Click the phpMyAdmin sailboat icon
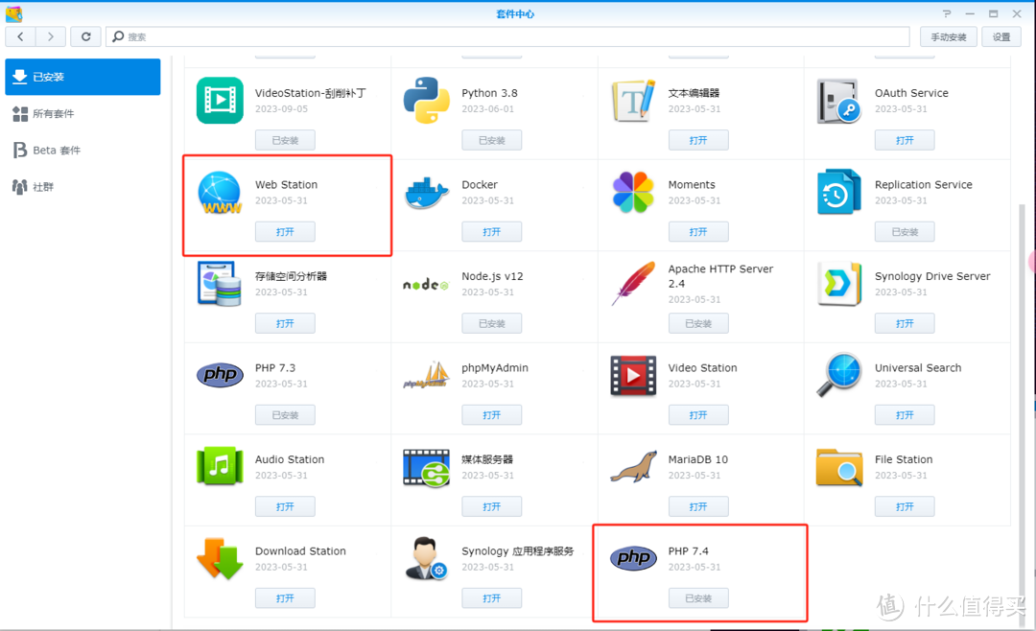Image resolution: width=1036 pixels, height=631 pixels. (426, 375)
